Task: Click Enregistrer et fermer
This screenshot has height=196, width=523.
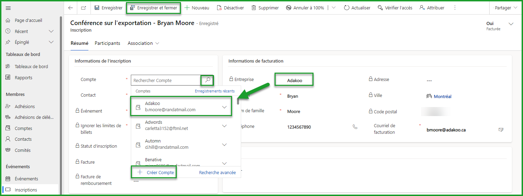Action: tap(153, 8)
